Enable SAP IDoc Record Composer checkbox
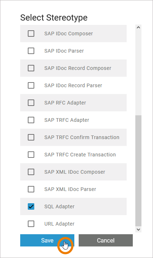The width and height of the screenshot is (153, 258). click(31, 68)
